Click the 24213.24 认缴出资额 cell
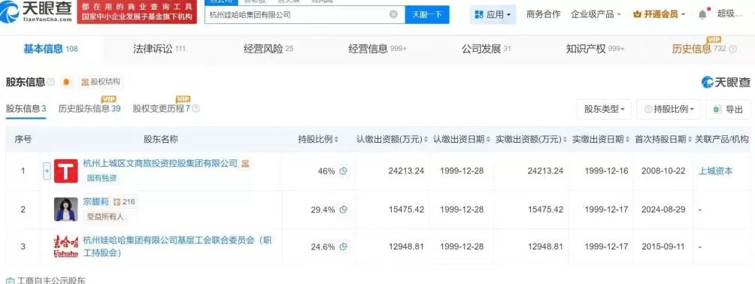The height and width of the screenshot is (284, 755). click(406, 171)
